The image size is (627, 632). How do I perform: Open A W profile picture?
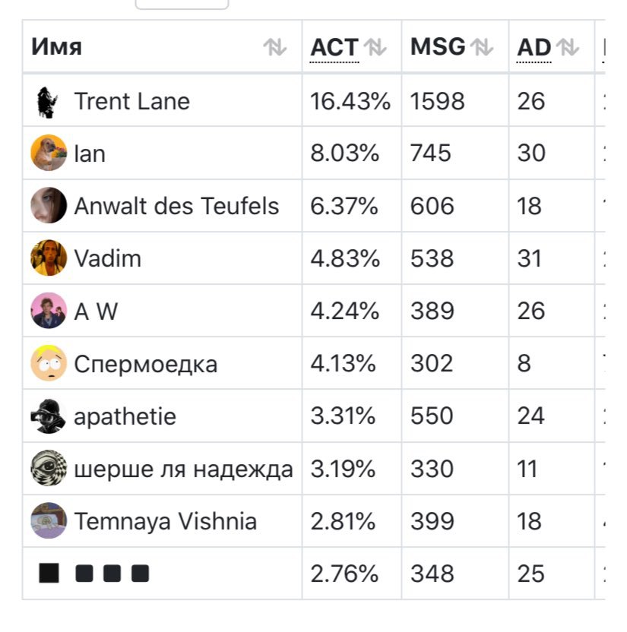(49, 311)
